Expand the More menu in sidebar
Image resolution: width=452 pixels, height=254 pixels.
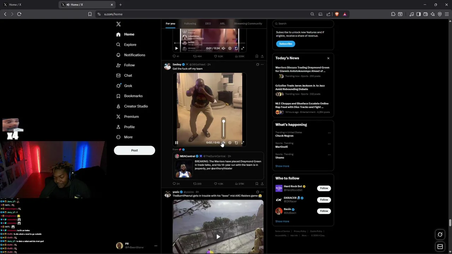pos(124,137)
